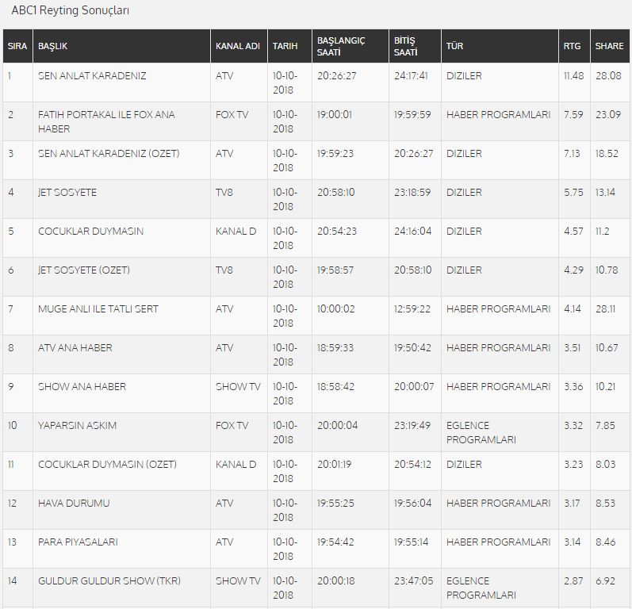632x609 pixels.
Task: Click RTG value 7.59
Action: tap(573, 115)
